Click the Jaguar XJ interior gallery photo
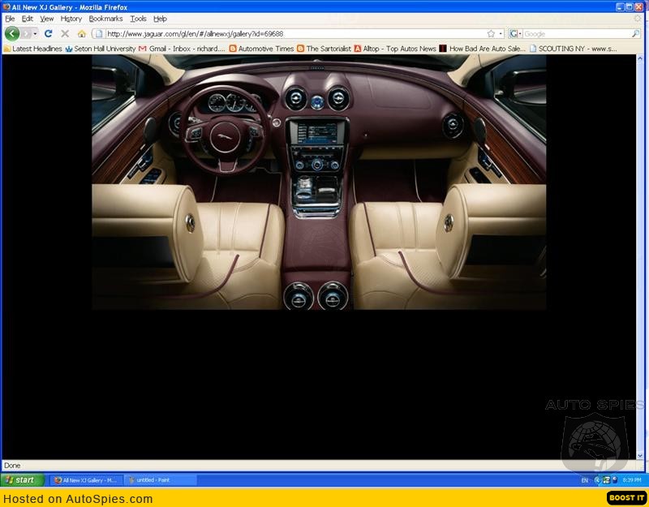649x507 pixels. click(319, 182)
